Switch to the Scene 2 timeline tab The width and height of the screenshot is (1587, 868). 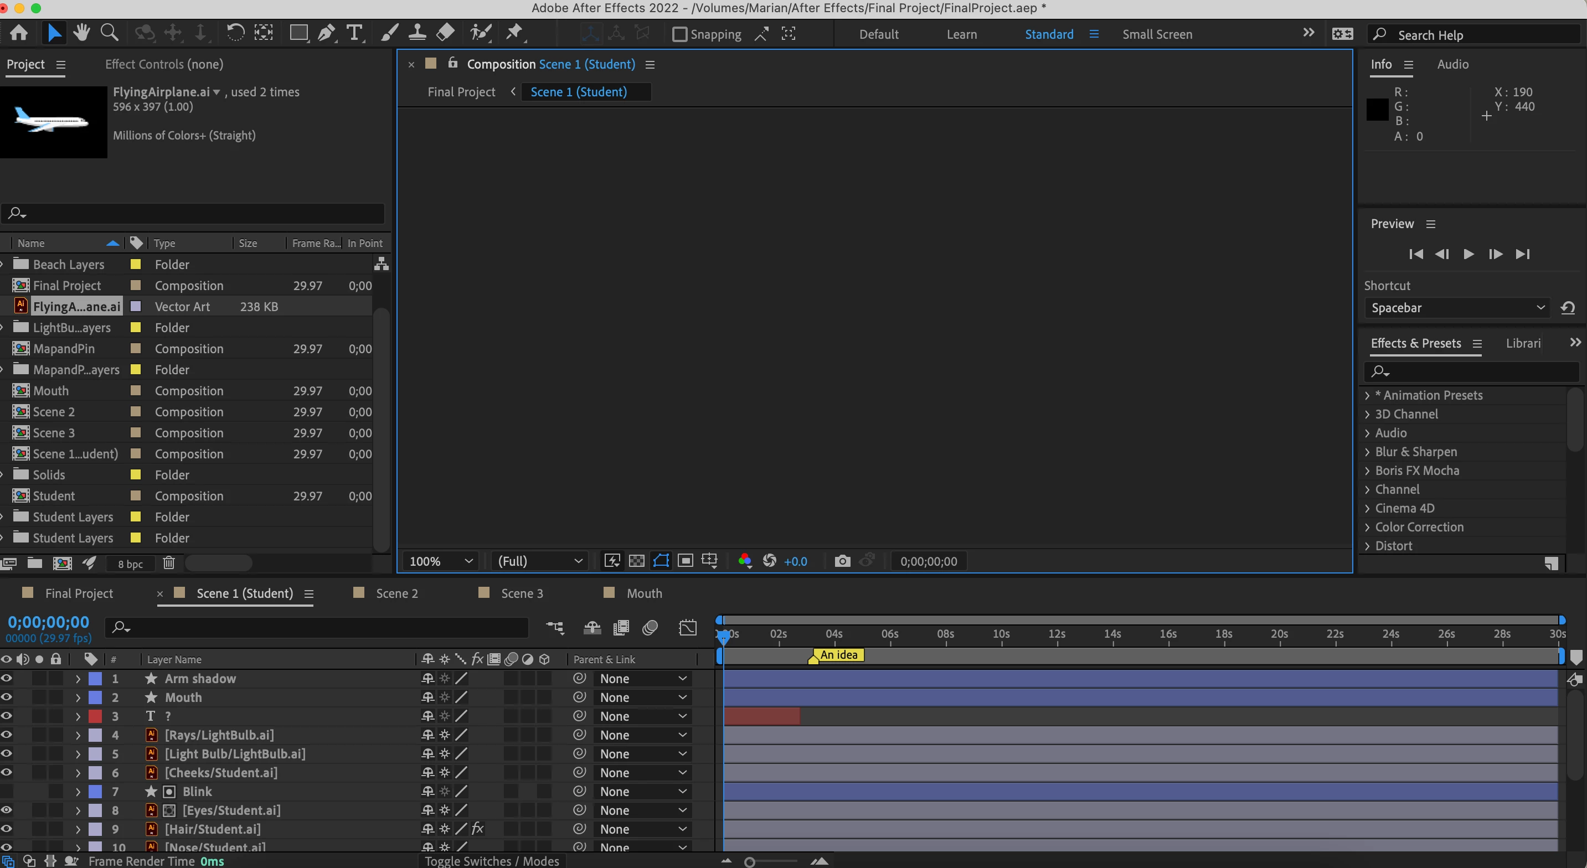click(396, 593)
